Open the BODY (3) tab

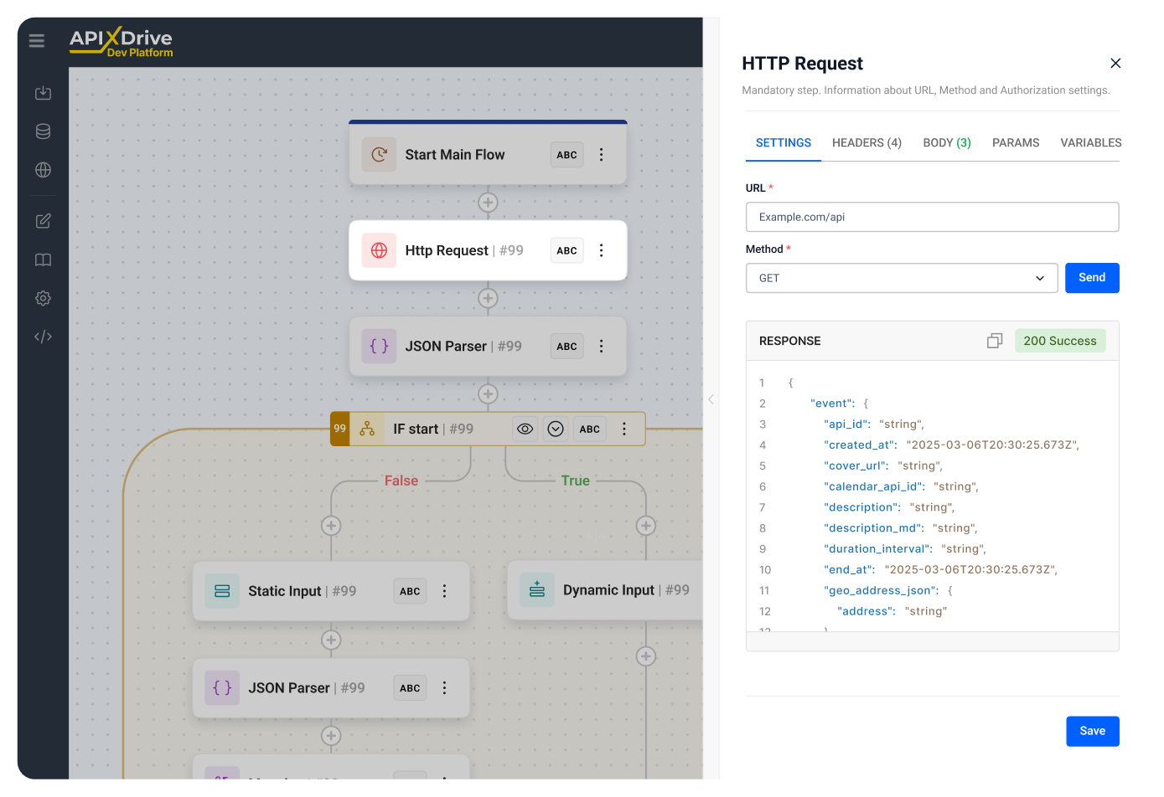(946, 142)
